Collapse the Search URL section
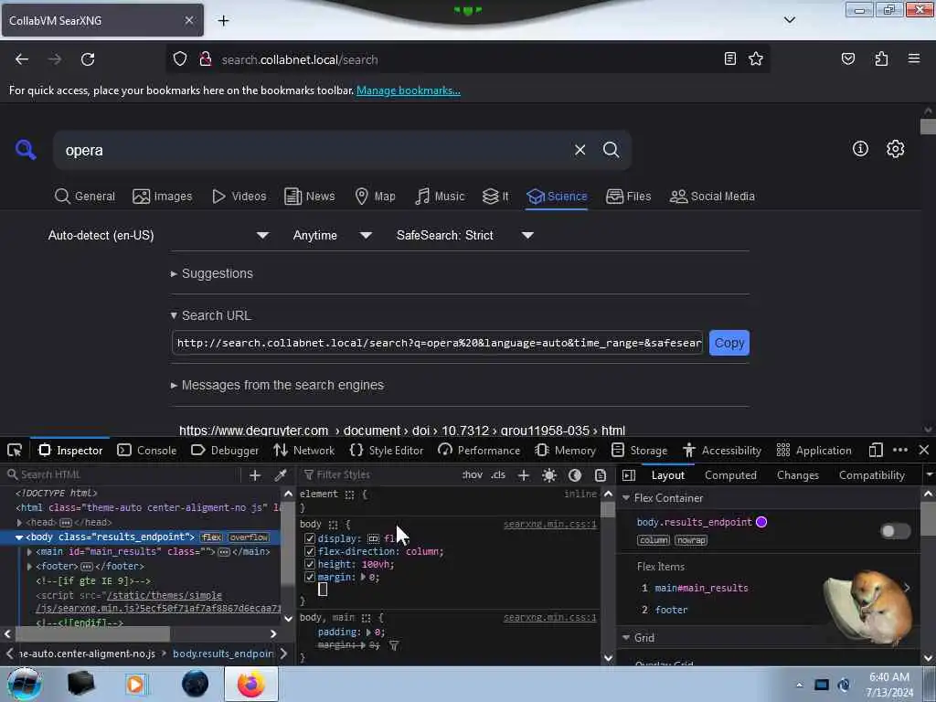The height and width of the screenshot is (702, 936). click(211, 315)
